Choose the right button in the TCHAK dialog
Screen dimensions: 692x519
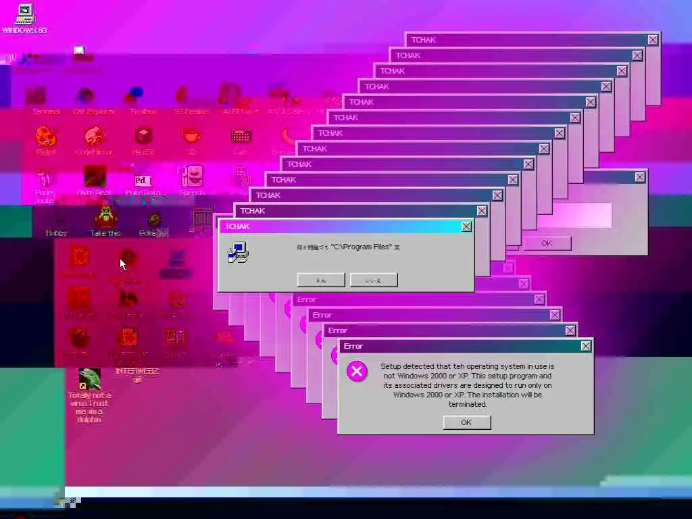(374, 280)
